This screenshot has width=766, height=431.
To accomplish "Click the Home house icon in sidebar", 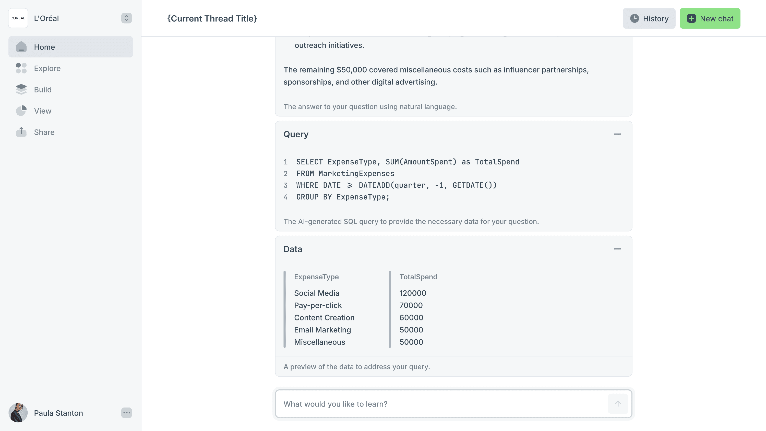I will (21, 47).
